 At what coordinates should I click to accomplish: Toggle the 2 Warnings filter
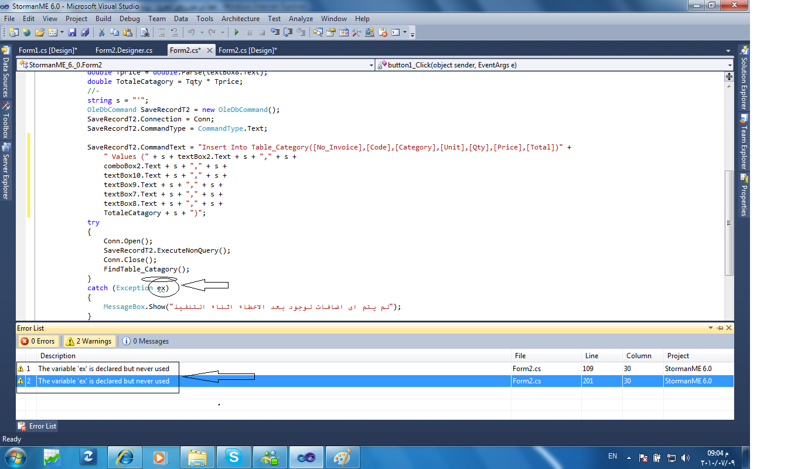pyautogui.click(x=88, y=341)
